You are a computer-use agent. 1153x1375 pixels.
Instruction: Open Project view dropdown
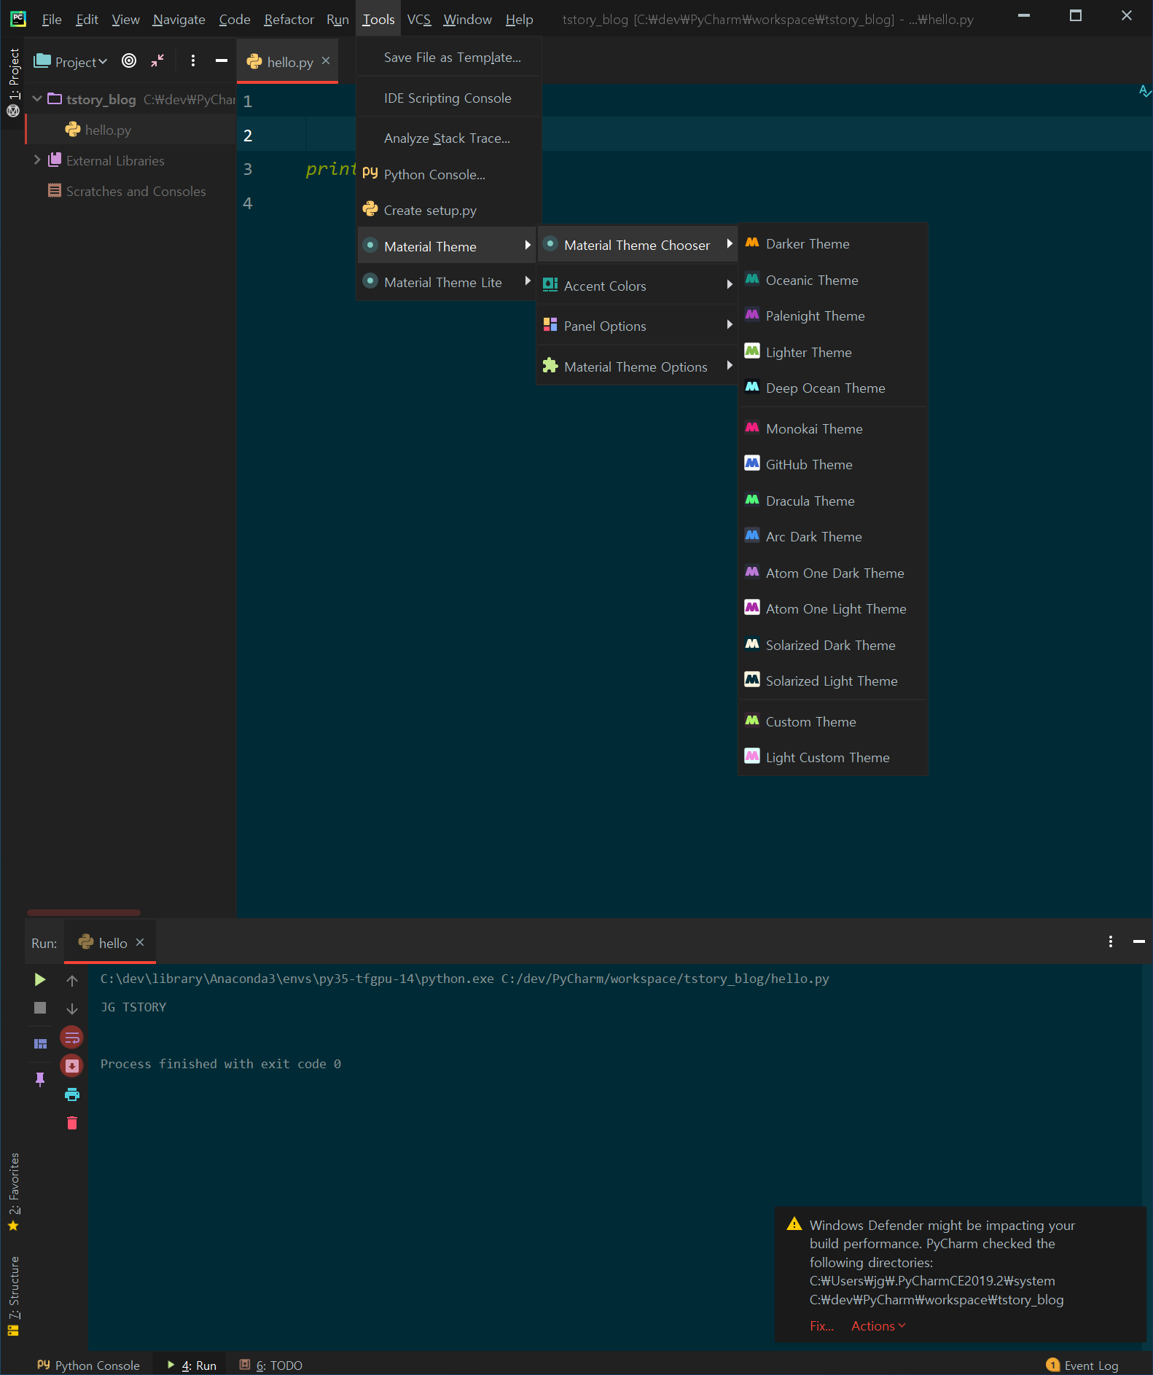tap(71, 62)
